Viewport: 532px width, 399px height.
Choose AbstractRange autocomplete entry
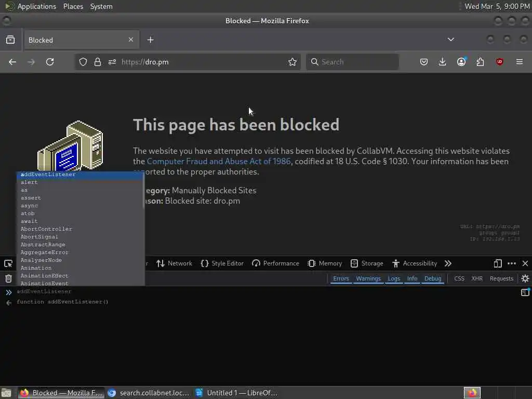click(x=81, y=245)
